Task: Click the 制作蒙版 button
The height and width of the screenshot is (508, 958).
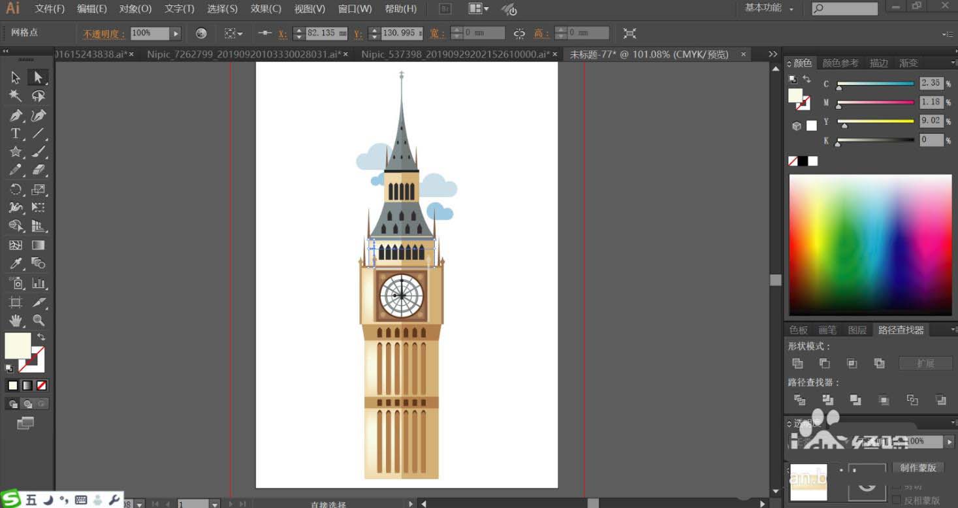Action: coord(918,468)
